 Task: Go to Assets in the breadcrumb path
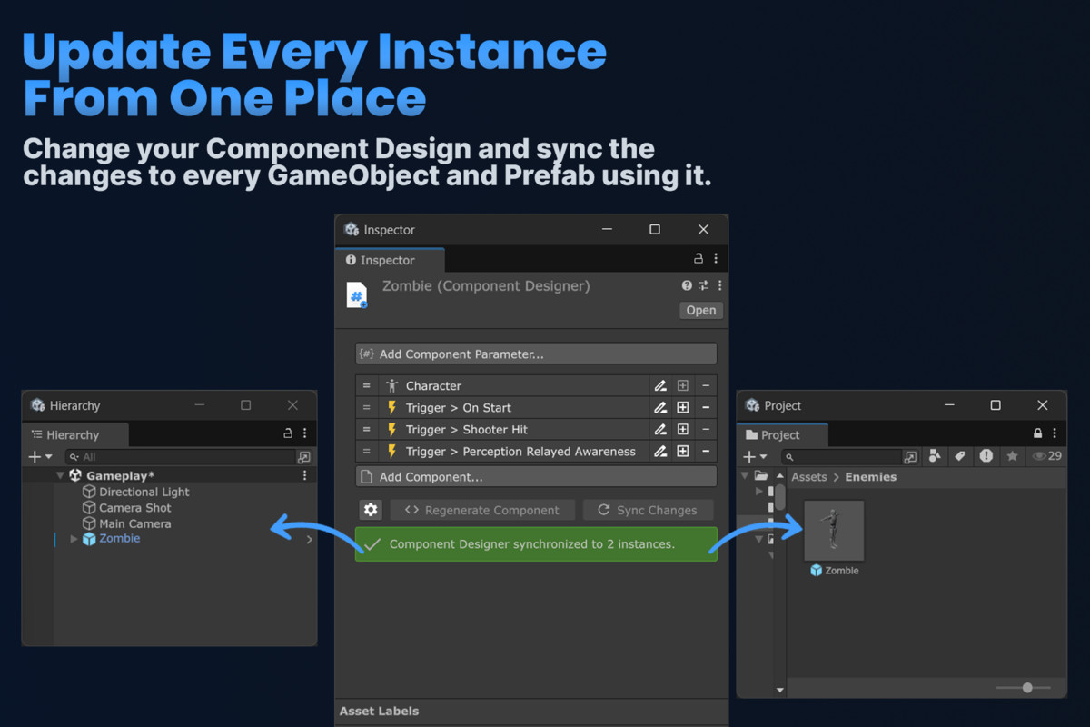(809, 477)
